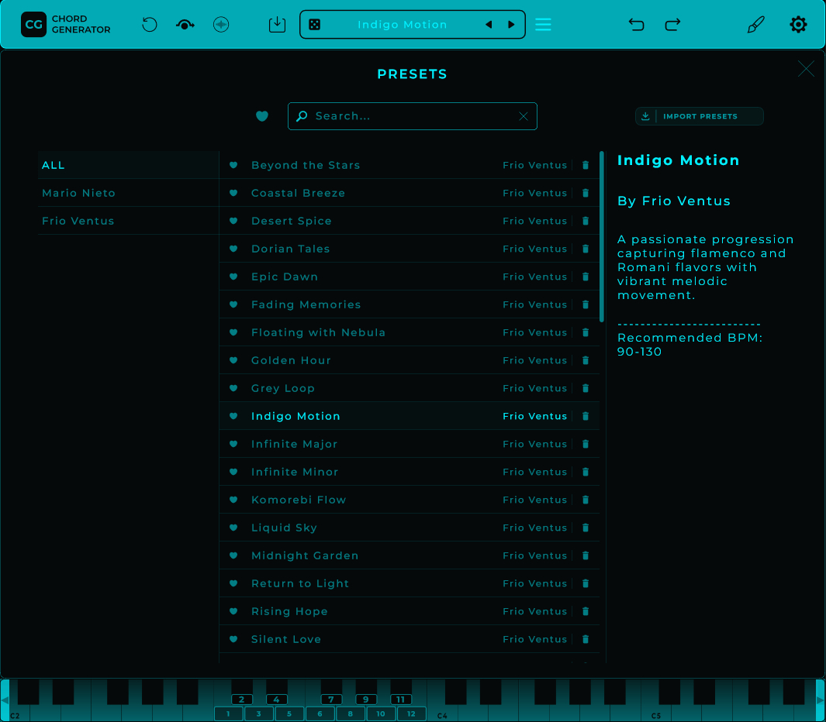This screenshot has width=826, height=722.
Task: Click the reset circular arrow icon
Action: [x=150, y=25]
